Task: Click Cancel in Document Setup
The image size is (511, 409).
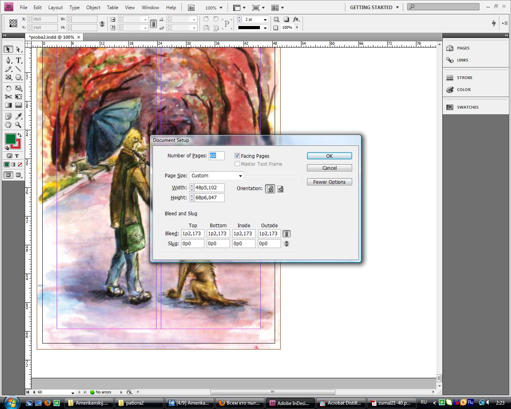Action: (329, 168)
